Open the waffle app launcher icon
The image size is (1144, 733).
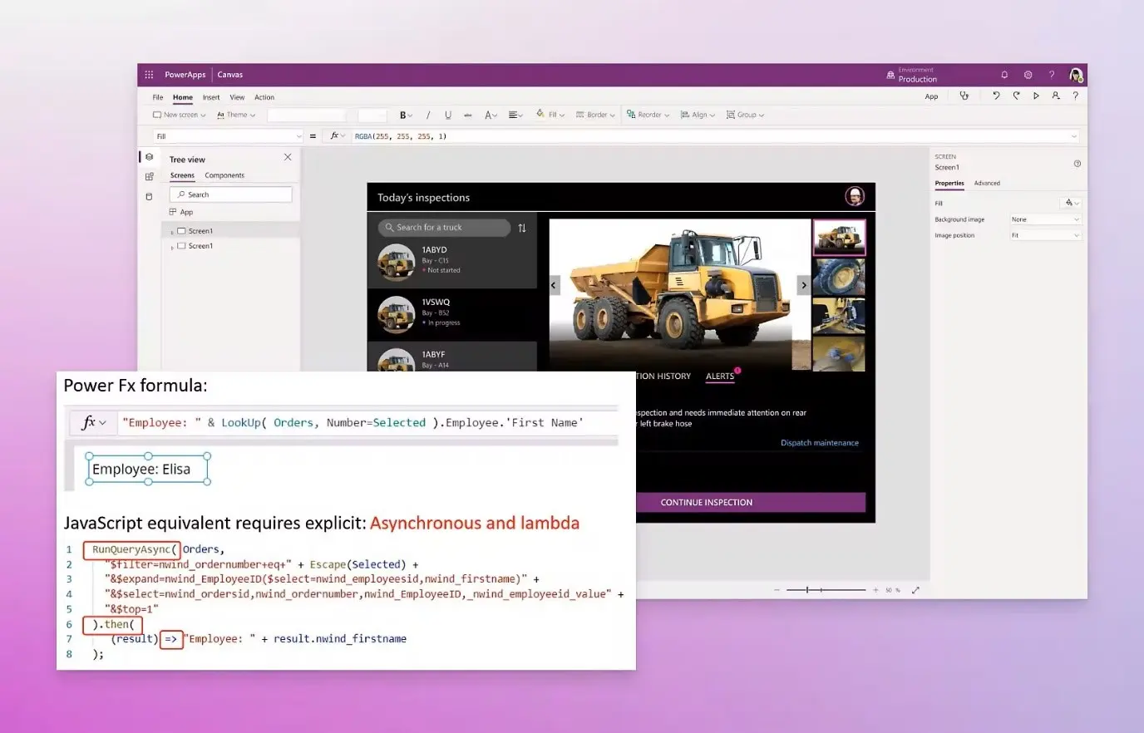coord(149,75)
